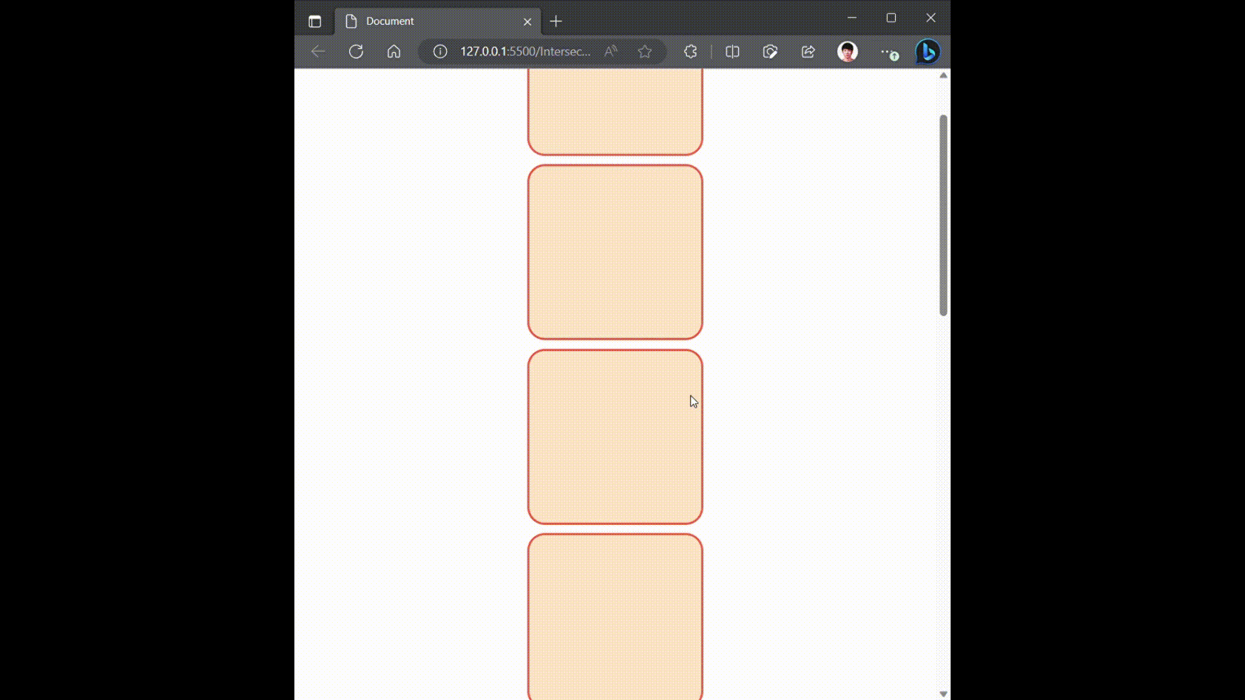
Task: Click the address bar URL 127.0.0.1:5500
Action: coord(525,52)
